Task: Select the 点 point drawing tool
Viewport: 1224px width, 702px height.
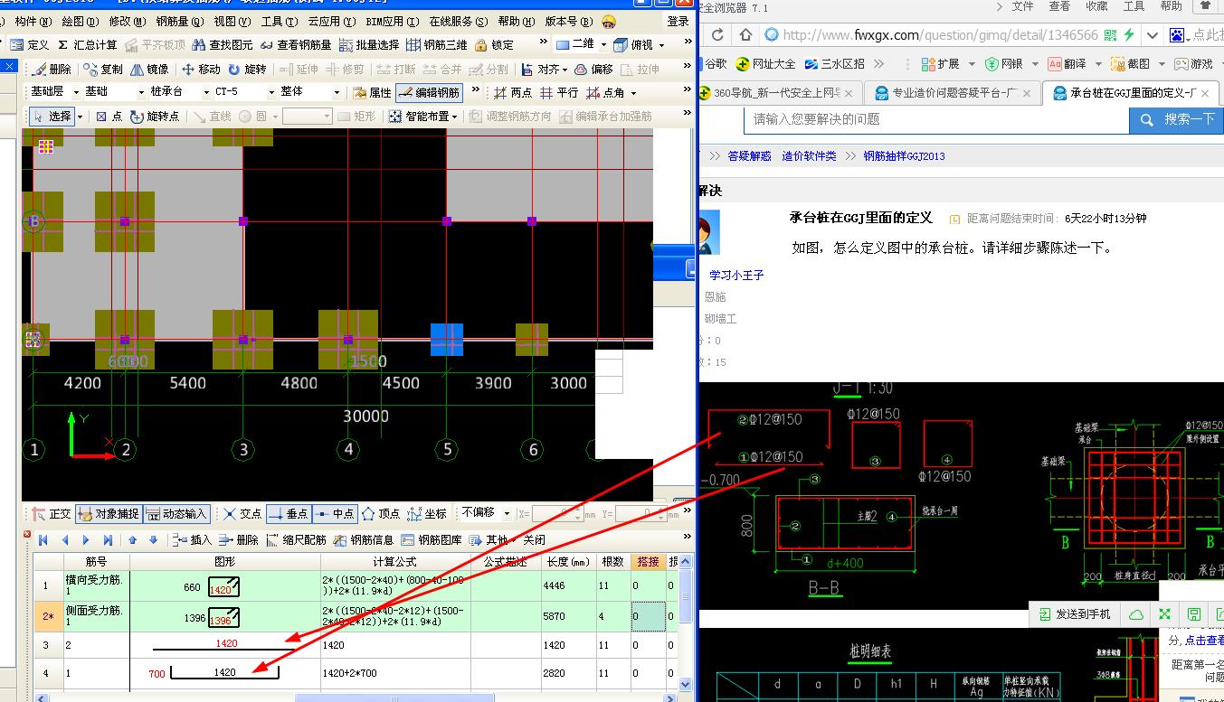Action: [109, 117]
